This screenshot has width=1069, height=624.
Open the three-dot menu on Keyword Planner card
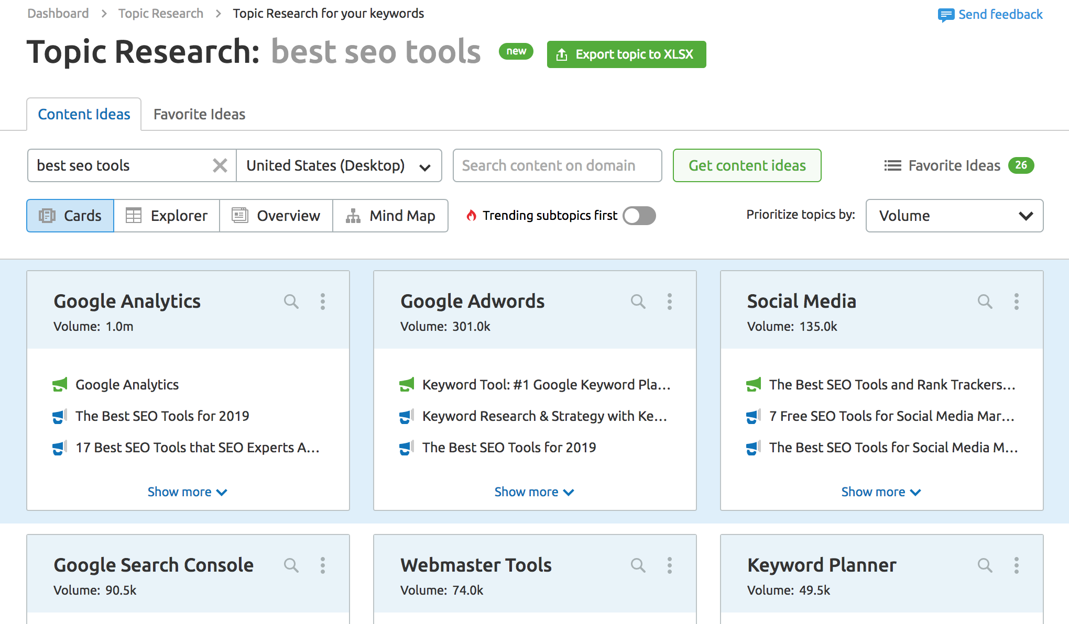(1017, 565)
